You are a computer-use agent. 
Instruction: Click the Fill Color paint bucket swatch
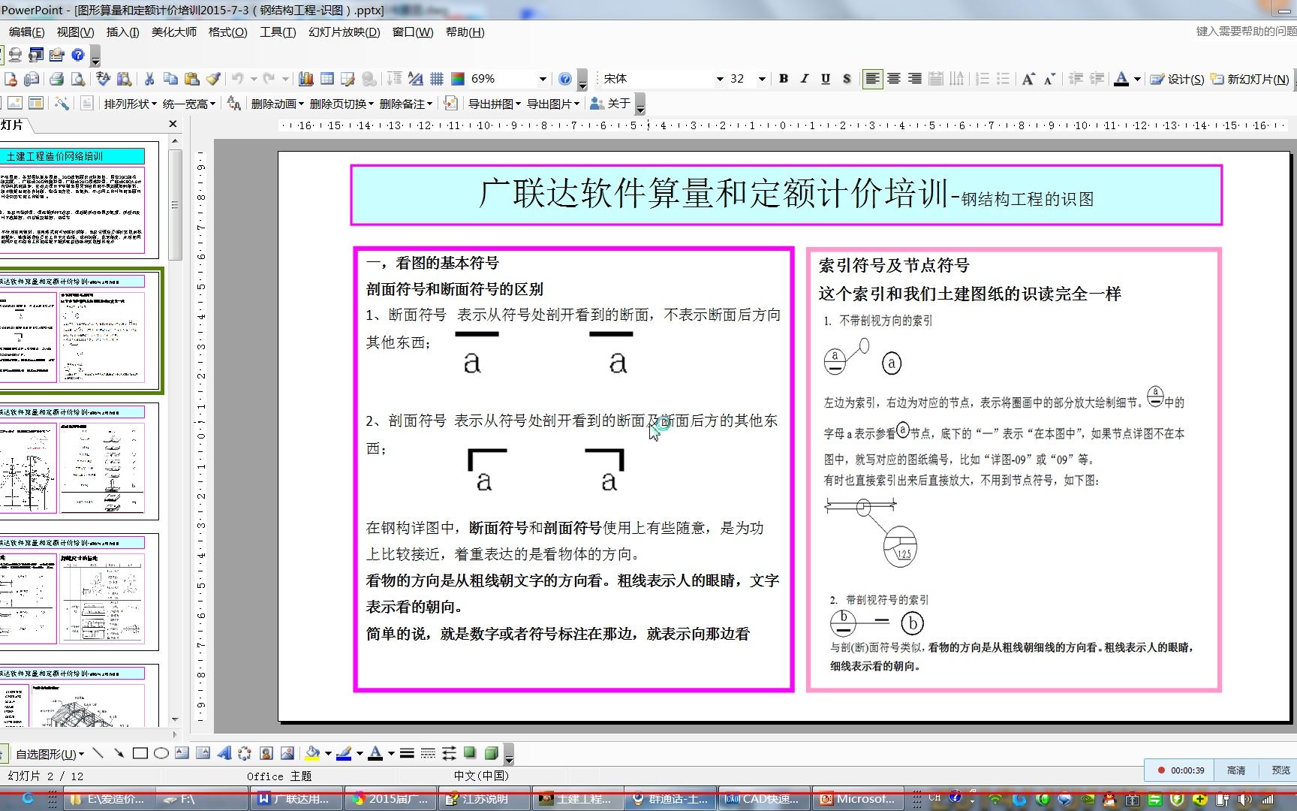pyautogui.click(x=313, y=753)
